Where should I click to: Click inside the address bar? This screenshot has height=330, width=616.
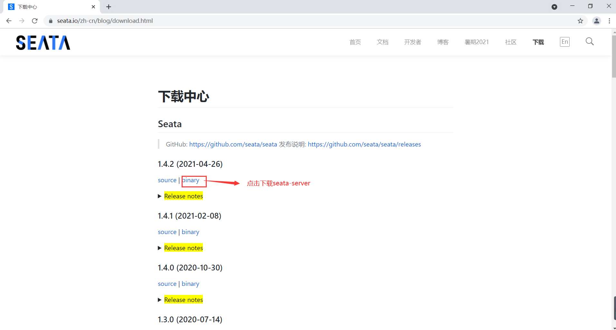click(x=193, y=21)
